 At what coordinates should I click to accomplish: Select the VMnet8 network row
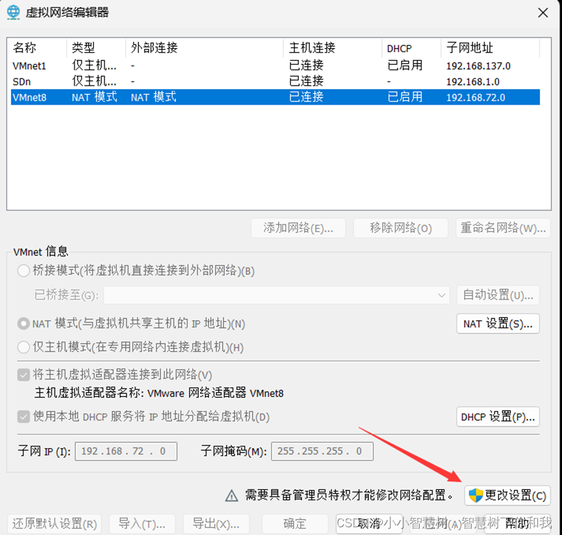[275, 97]
